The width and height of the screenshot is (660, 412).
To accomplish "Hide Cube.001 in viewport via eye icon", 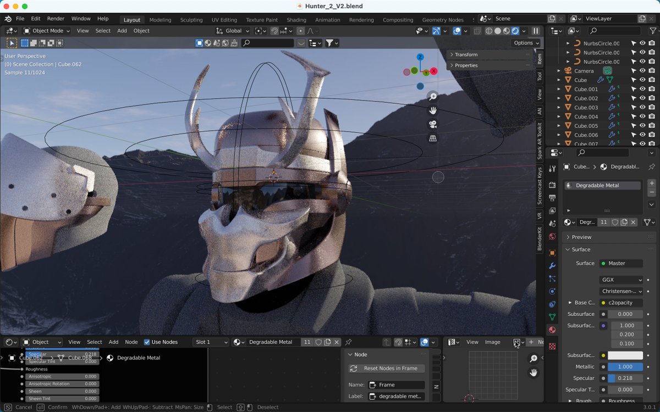I will click(642, 89).
